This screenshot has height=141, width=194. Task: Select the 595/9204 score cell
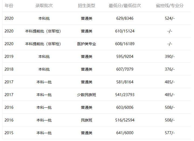124,57
